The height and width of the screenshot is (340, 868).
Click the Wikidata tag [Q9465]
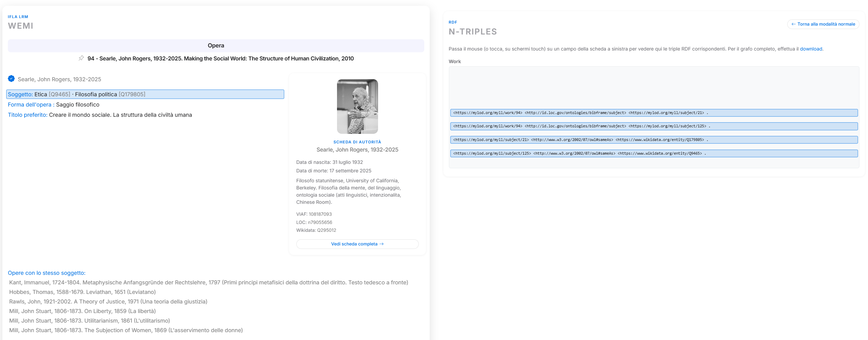[x=60, y=94]
